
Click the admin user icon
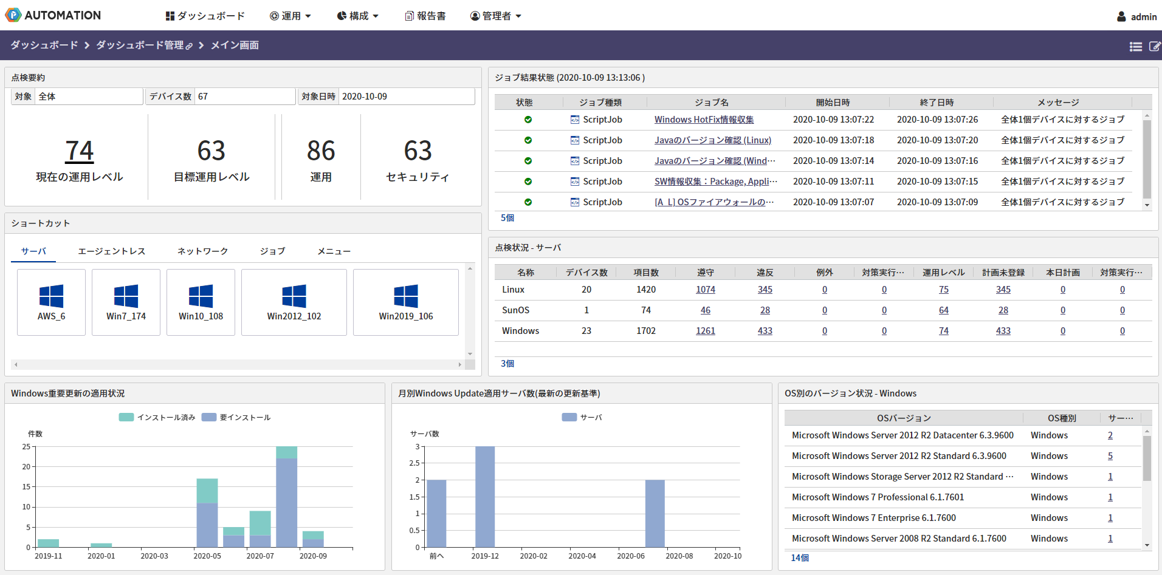pos(1121,16)
